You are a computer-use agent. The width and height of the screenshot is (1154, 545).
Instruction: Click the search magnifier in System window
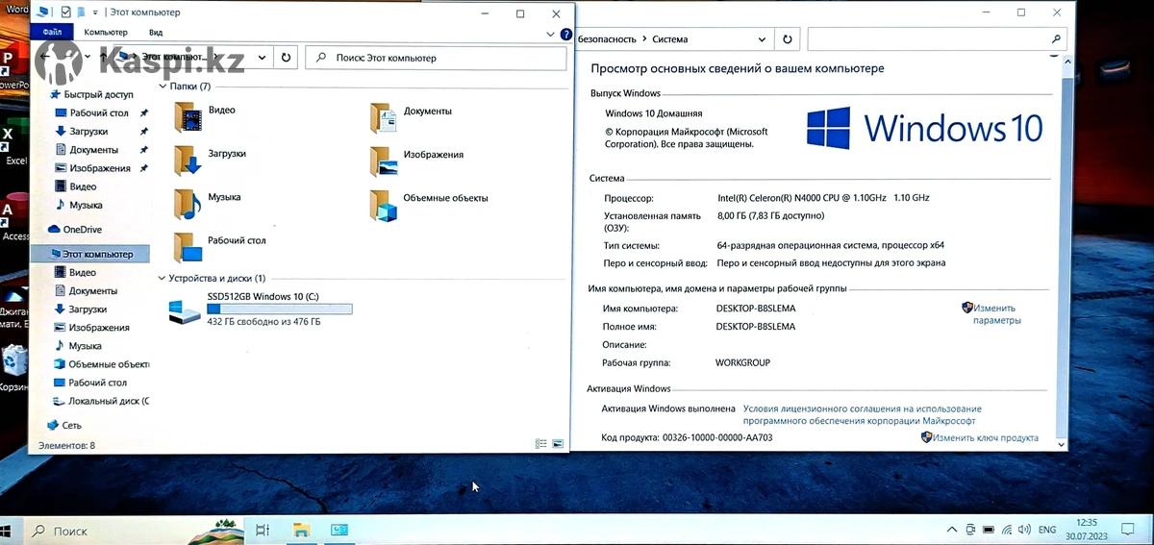pos(1057,39)
